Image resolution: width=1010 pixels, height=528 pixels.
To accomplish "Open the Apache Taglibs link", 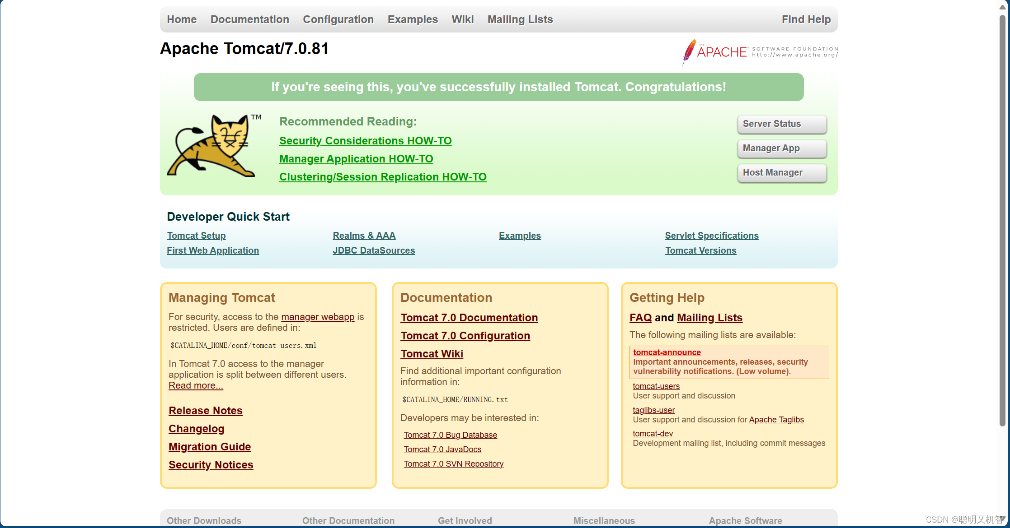I will [776, 420].
